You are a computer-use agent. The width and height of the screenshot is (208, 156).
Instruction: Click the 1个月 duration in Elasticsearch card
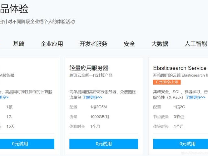(x=179, y=126)
